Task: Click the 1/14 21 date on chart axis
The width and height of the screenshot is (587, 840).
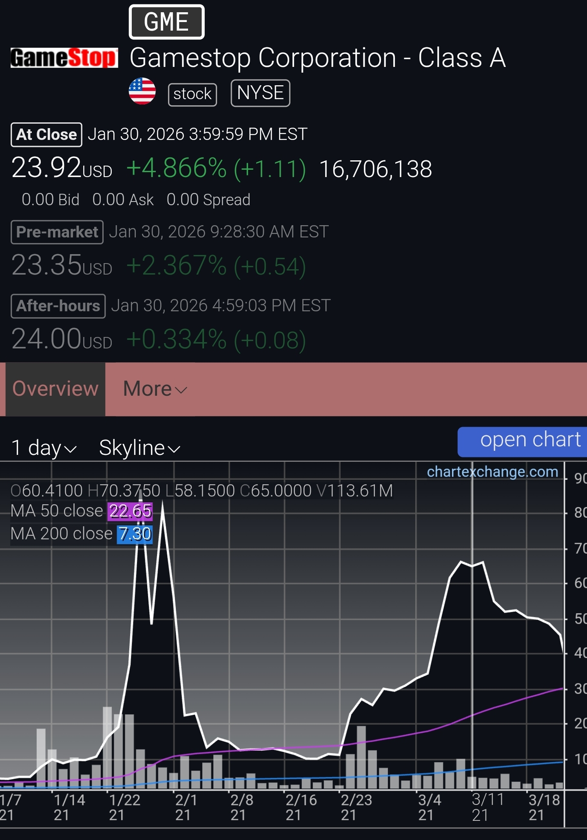Action: [69, 807]
